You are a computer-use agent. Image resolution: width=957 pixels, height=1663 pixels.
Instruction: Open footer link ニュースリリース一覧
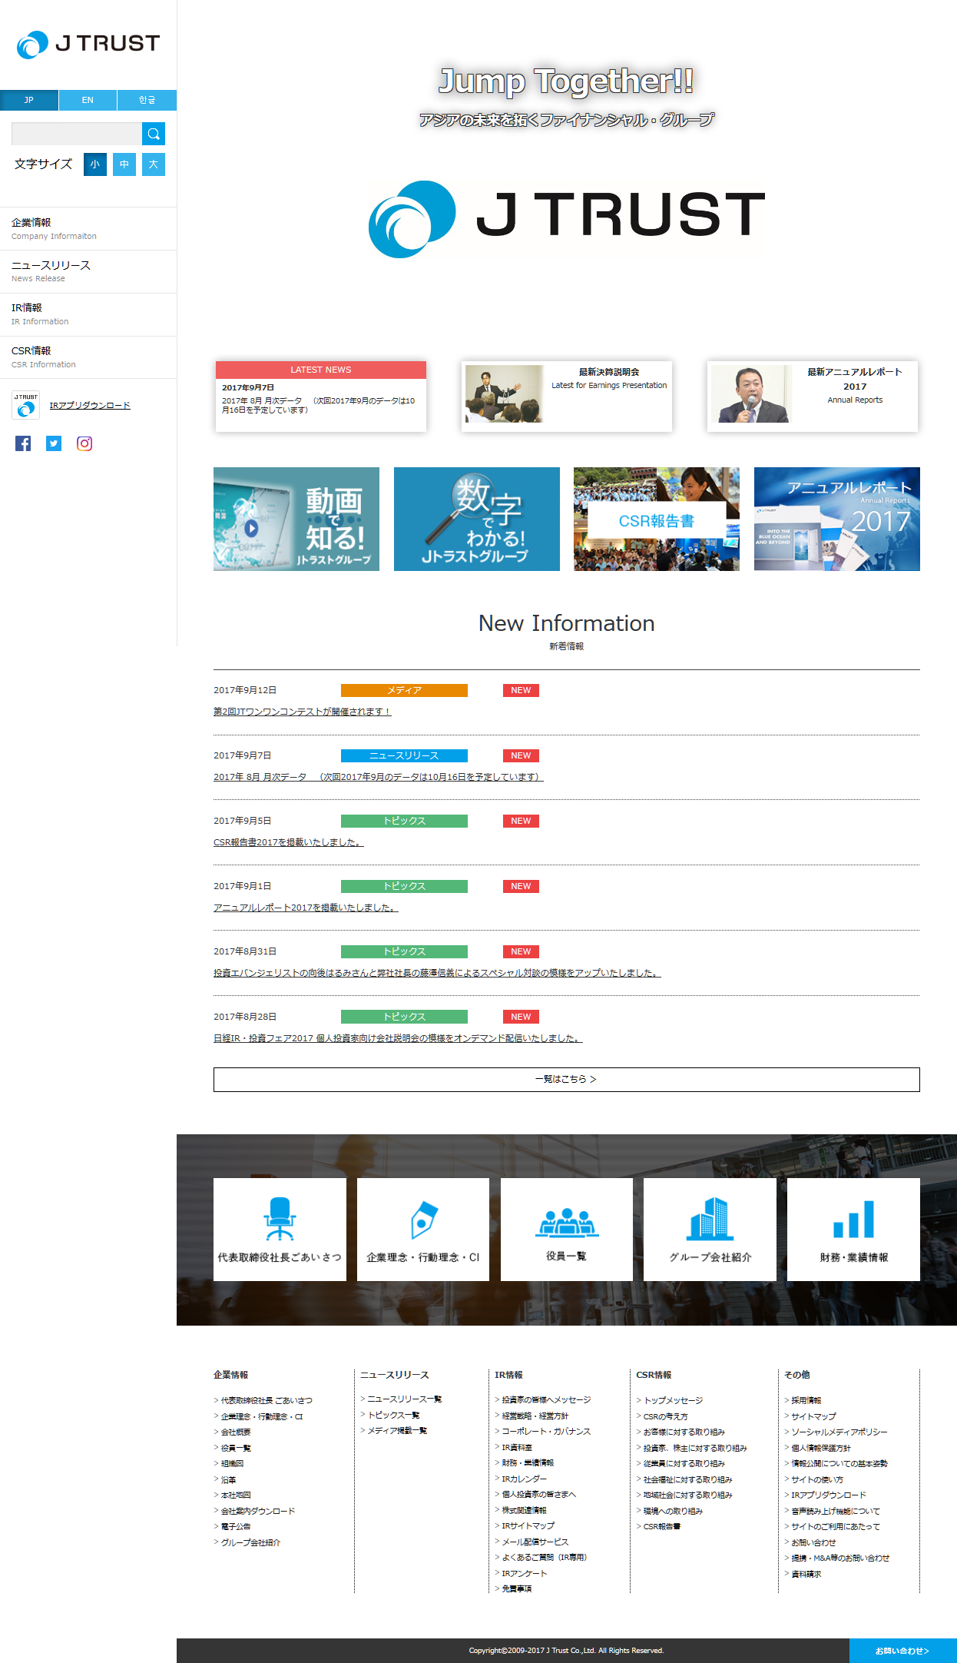[x=405, y=1399]
